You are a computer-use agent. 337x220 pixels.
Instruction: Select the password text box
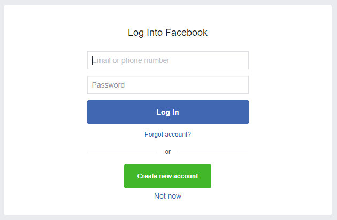coord(168,85)
